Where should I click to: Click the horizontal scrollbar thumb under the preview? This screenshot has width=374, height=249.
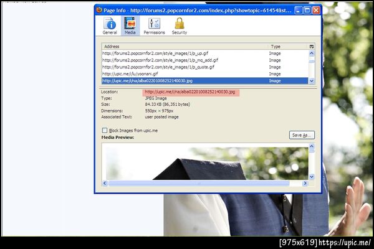click(x=199, y=183)
